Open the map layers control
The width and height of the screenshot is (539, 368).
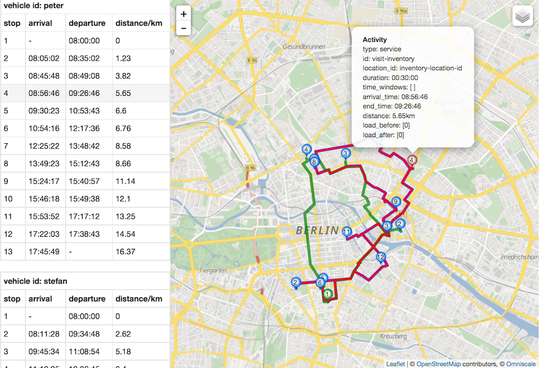(x=522, y=16)
